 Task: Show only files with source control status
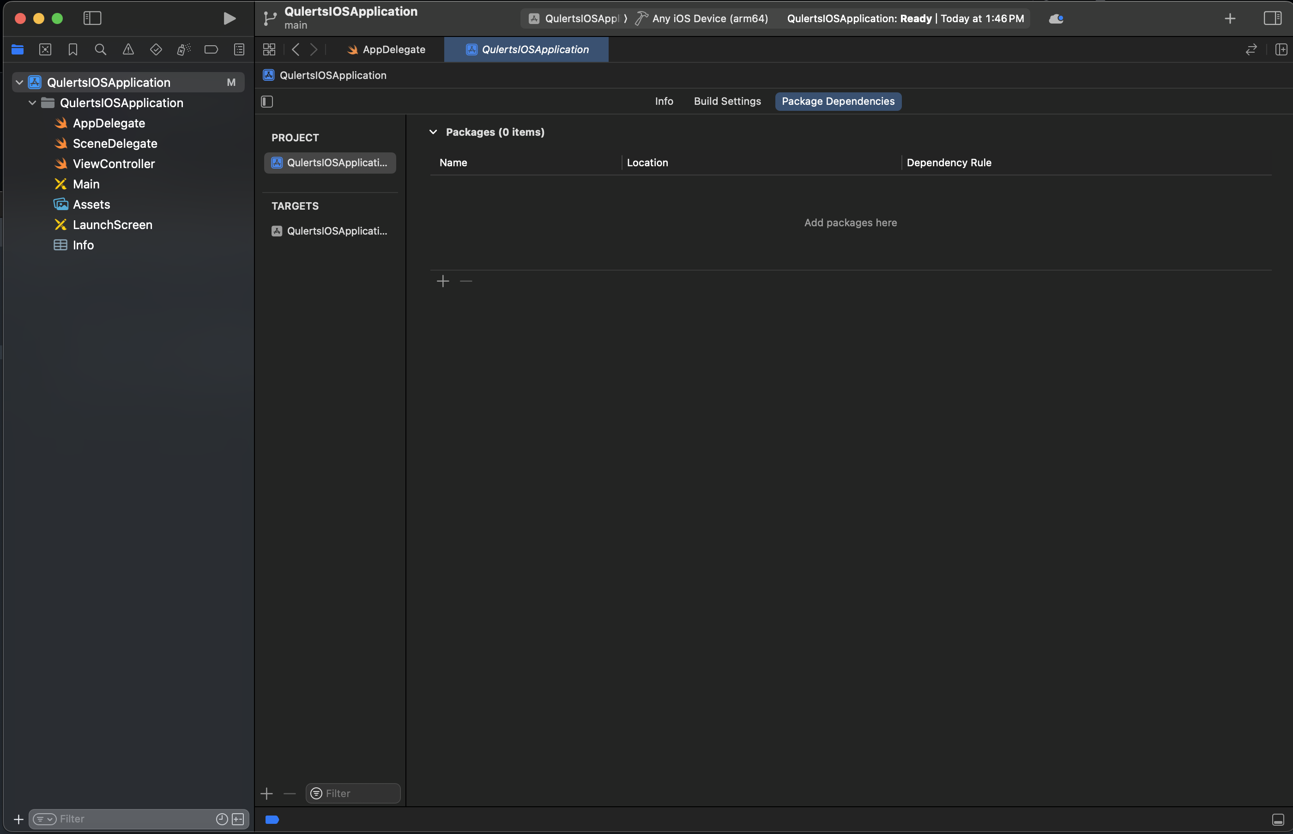coord(238,819)
